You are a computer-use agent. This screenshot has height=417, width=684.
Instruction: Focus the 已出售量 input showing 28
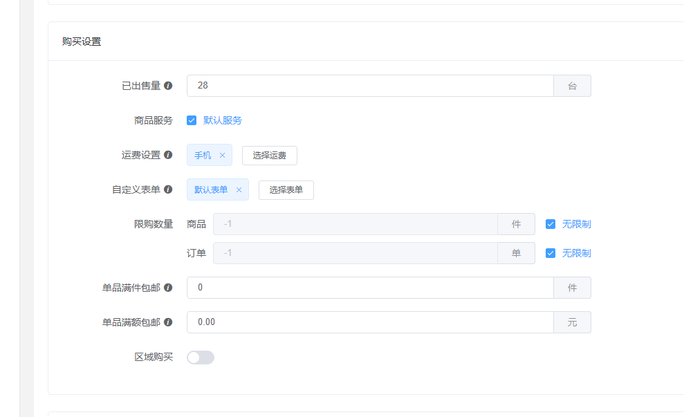370,86
